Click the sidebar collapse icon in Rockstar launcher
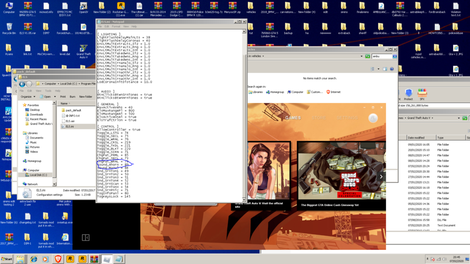The width and height of the screenshot is (470, 264). [86, 238]
